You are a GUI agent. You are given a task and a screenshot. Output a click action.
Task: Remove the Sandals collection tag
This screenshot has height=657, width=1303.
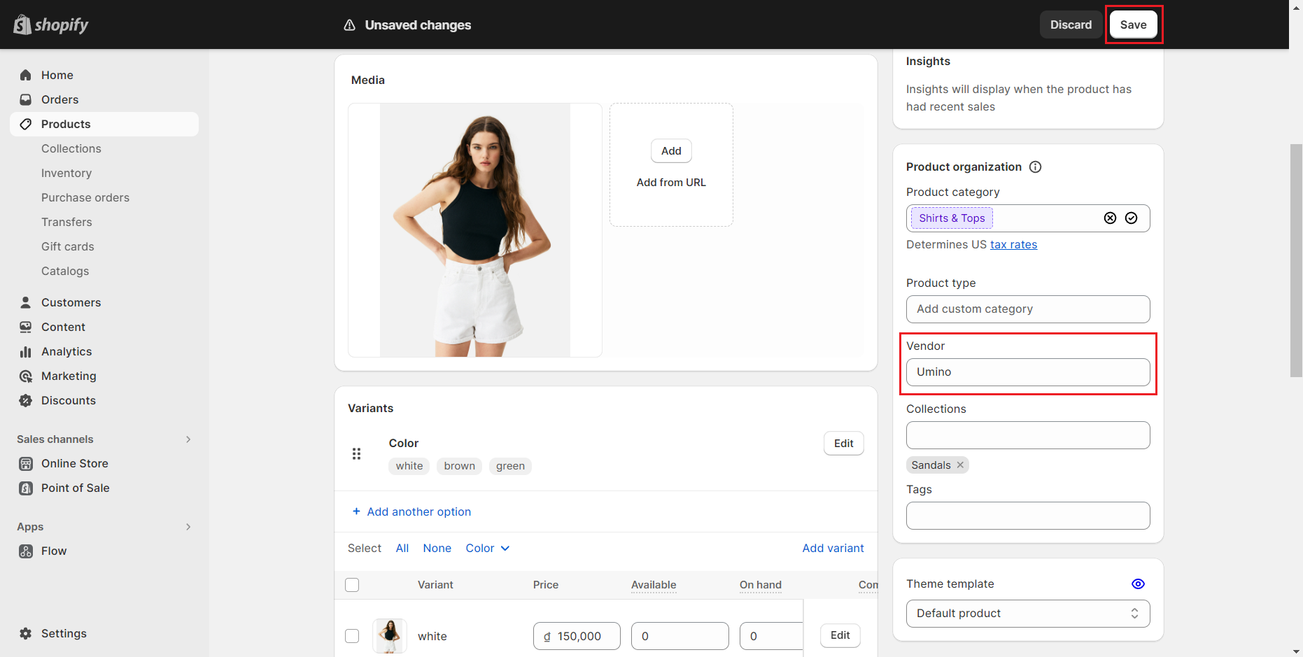960,465
